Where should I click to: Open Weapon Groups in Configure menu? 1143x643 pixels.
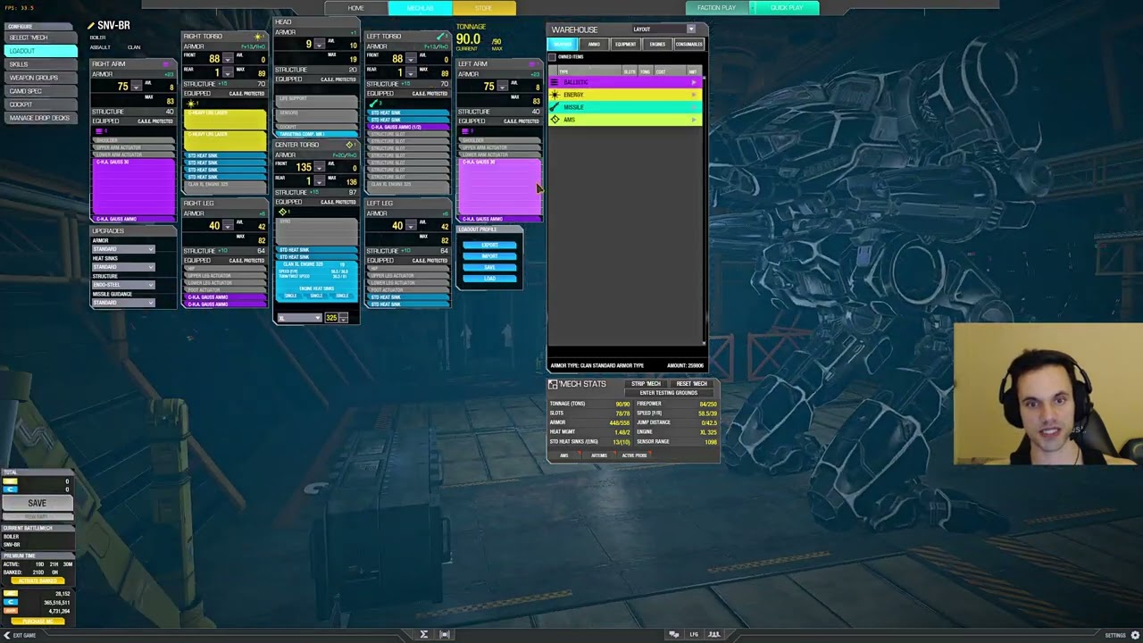coord(39,78)
